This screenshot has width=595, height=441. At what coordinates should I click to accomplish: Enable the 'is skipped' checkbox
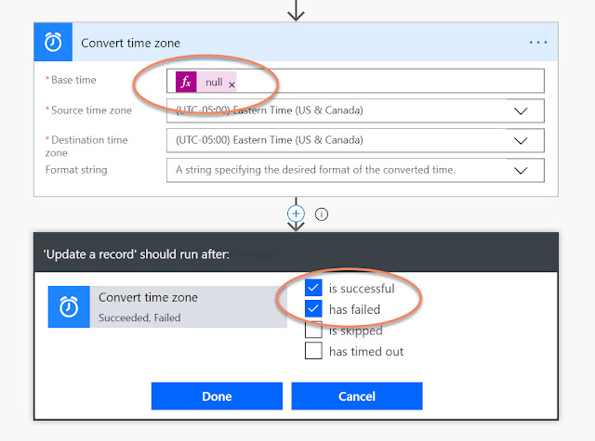(x=313, y=330)
